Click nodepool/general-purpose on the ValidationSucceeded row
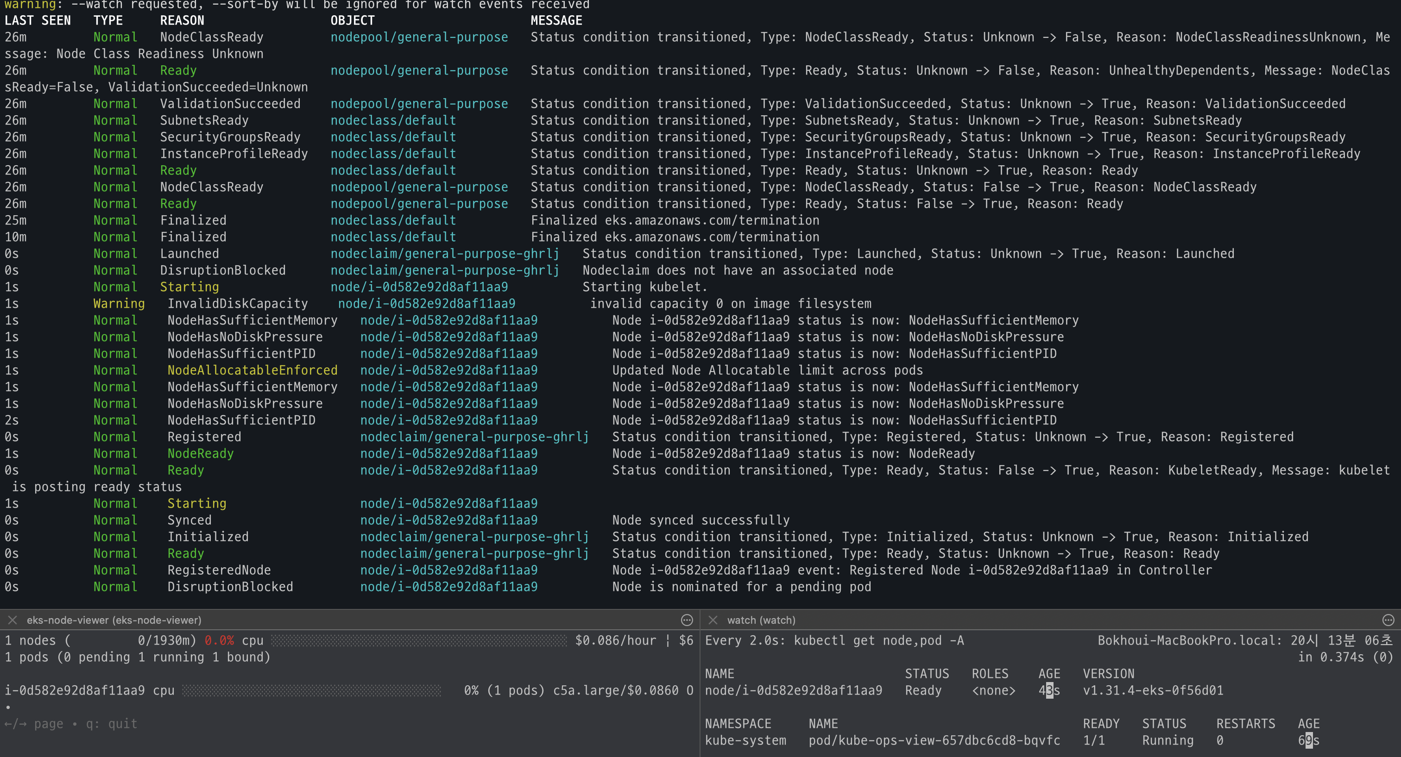Viewport: 1401px width, 757px height. [x=419, y=104]
